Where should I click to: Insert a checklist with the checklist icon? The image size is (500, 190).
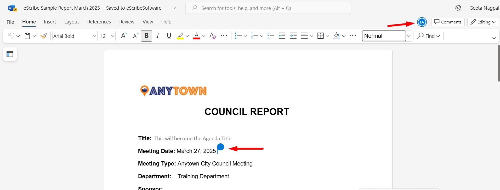[271, 36]
